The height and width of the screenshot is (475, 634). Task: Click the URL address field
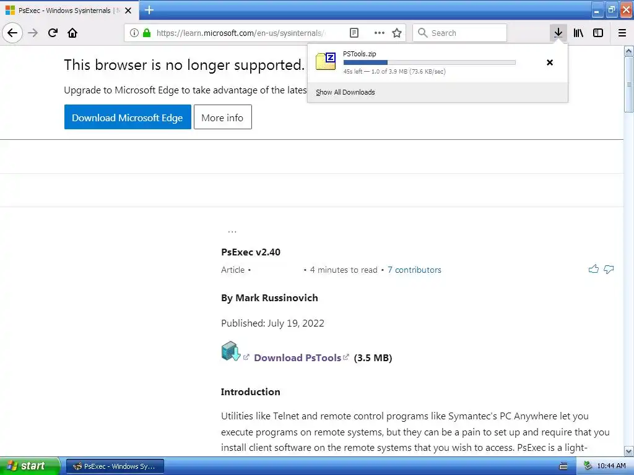pos(241,33)
